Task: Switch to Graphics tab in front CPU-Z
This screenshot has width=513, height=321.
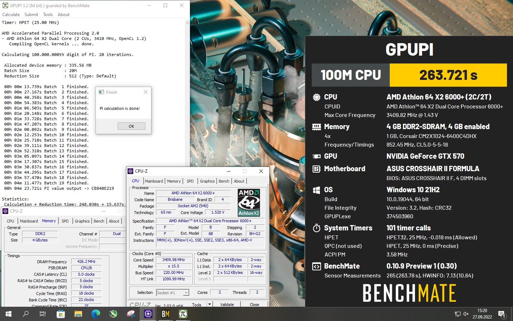Action: tap(207, 181)
